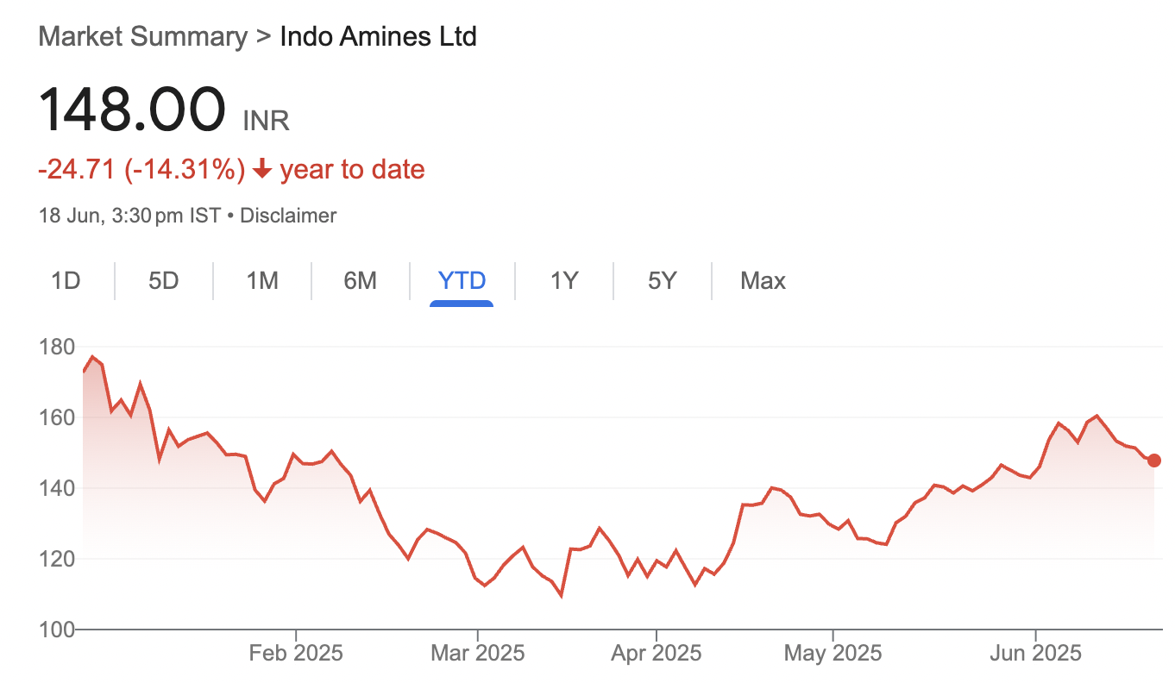Open the Max range tab
The image size is (1175, 683).
(763, 281)
